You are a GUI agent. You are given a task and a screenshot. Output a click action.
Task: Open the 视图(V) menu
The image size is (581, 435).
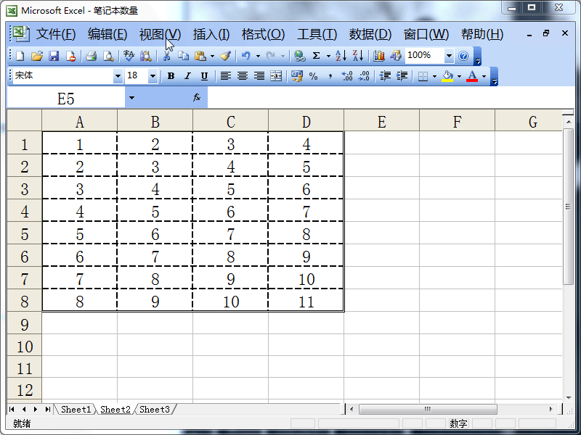pos(160,34)
